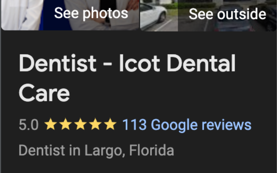Click the "See outside" label

point(227,14)
